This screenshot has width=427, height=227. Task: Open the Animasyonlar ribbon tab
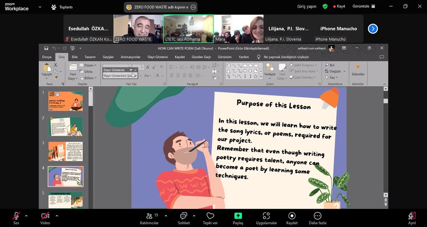pyautogui.click(x=130, y=57)
